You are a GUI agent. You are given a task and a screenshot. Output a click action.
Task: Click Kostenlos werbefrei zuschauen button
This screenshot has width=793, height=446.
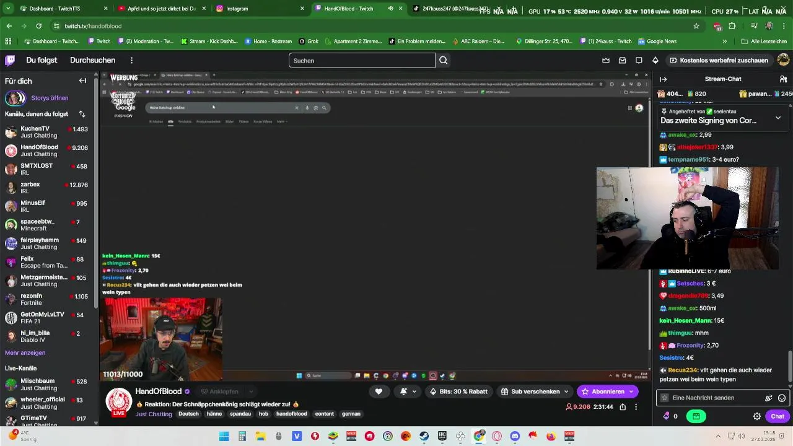point(719,60)
